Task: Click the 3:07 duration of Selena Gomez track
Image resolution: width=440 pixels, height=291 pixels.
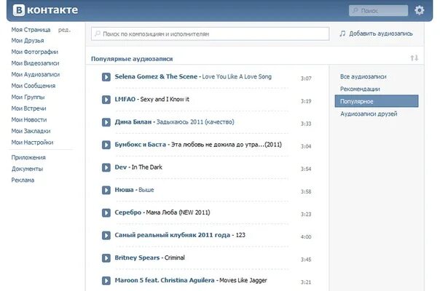Action: pos(306,79)
